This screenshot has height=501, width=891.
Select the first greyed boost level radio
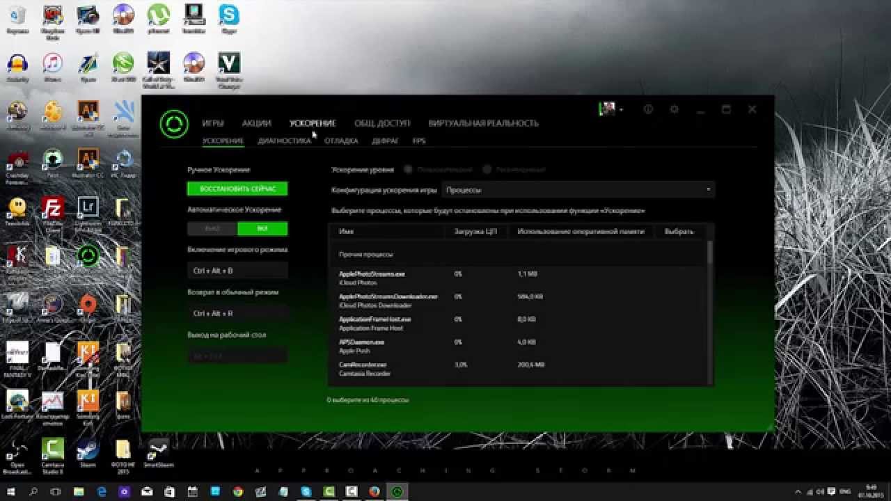pos(408,169)
